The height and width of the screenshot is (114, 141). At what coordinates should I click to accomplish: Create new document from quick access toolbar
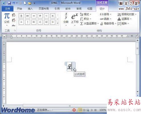[x=25, y=3]
